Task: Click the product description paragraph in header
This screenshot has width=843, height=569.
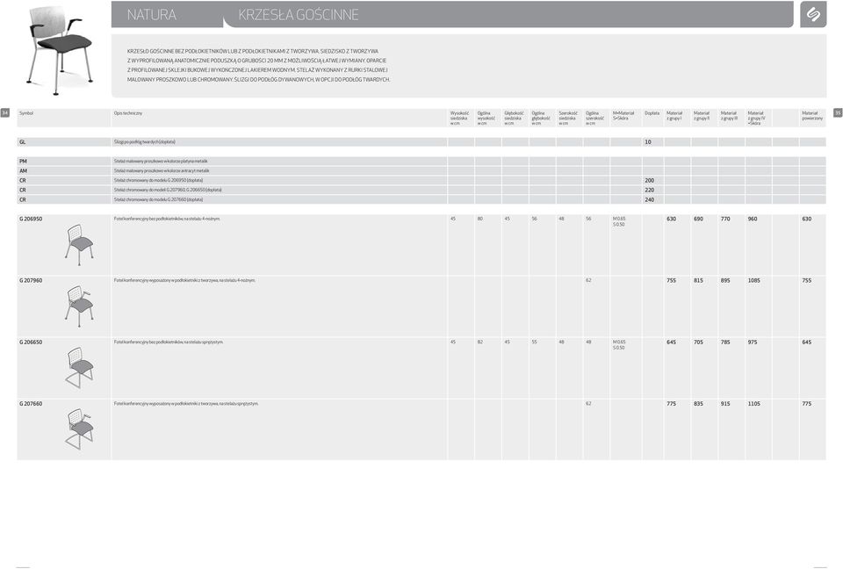Action: point(258,66)
